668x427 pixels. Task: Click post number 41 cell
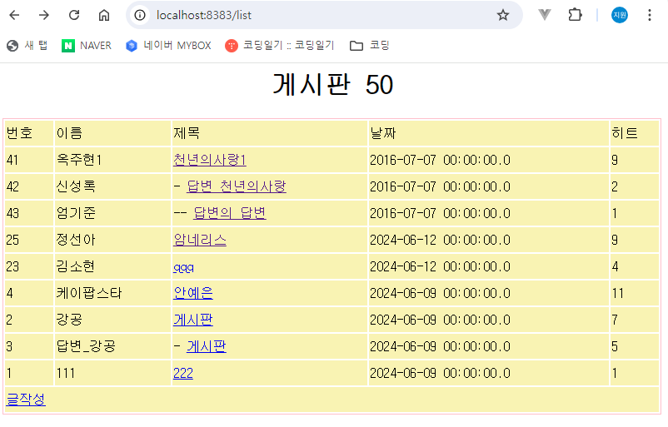[29, 160]
